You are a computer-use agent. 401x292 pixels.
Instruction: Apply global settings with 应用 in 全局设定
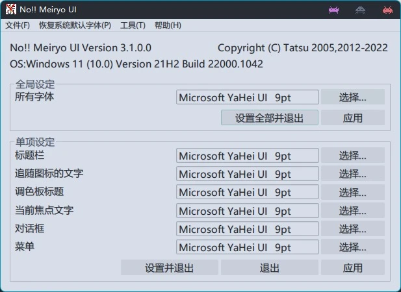point(353,117)
